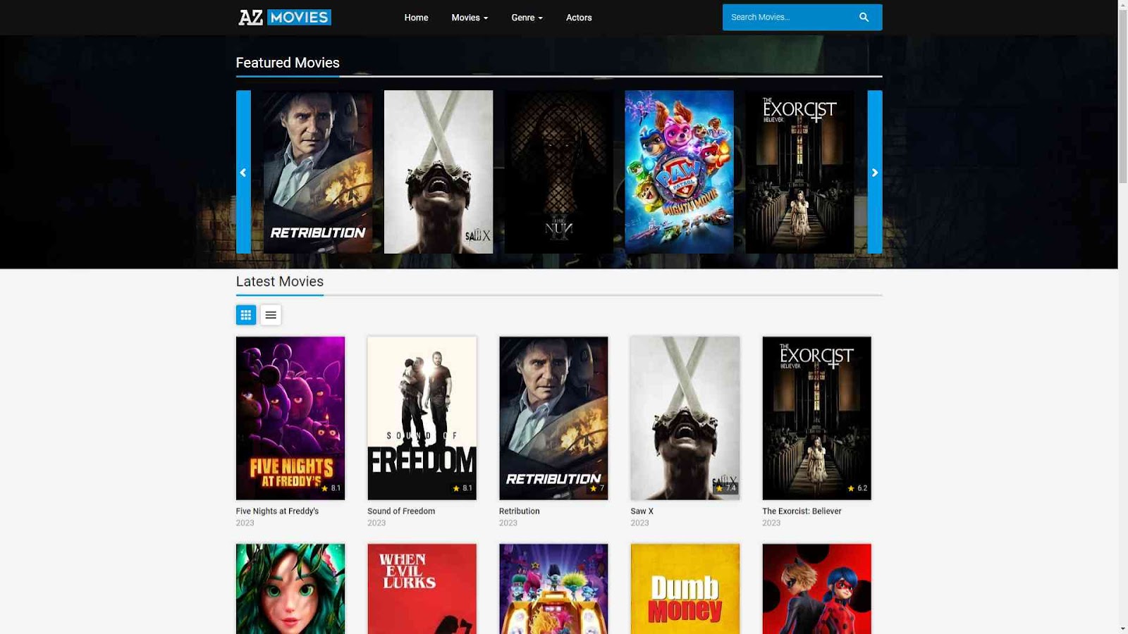
Task: Click the Featured Movies heading
Action: click(x=288, y=63)
